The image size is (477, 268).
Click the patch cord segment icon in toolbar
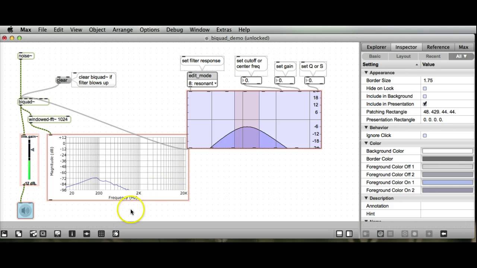point(86,234)
